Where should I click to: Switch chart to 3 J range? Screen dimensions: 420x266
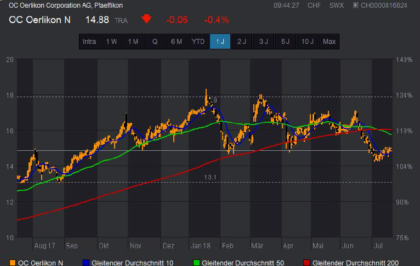[x=264, y=42]
